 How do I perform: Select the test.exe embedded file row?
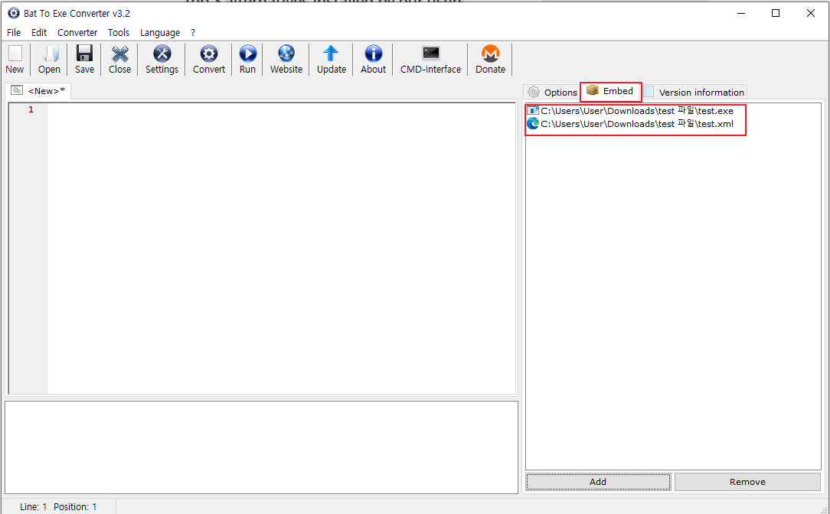tap(630, 111)
